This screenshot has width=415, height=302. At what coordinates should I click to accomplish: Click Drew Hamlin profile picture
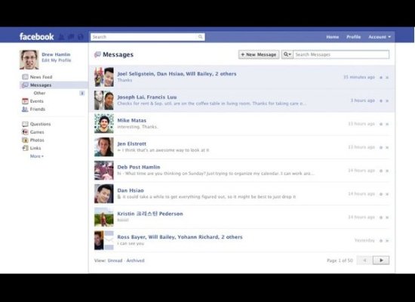click(29, 60)
